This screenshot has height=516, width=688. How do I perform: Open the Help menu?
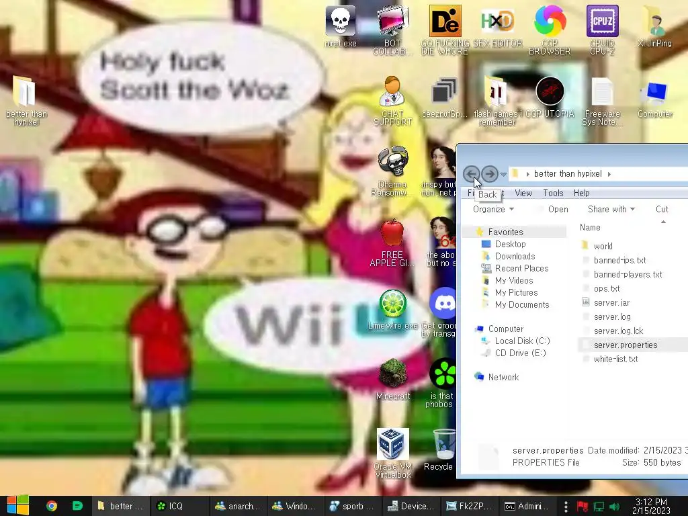coord(581,193)
